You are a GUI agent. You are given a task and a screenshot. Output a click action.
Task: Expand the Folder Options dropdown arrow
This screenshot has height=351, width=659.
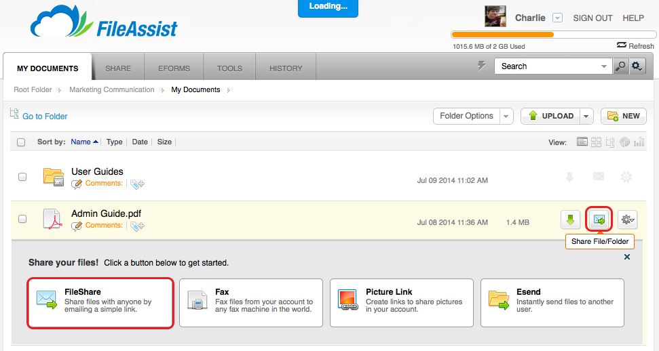(506, 117)
